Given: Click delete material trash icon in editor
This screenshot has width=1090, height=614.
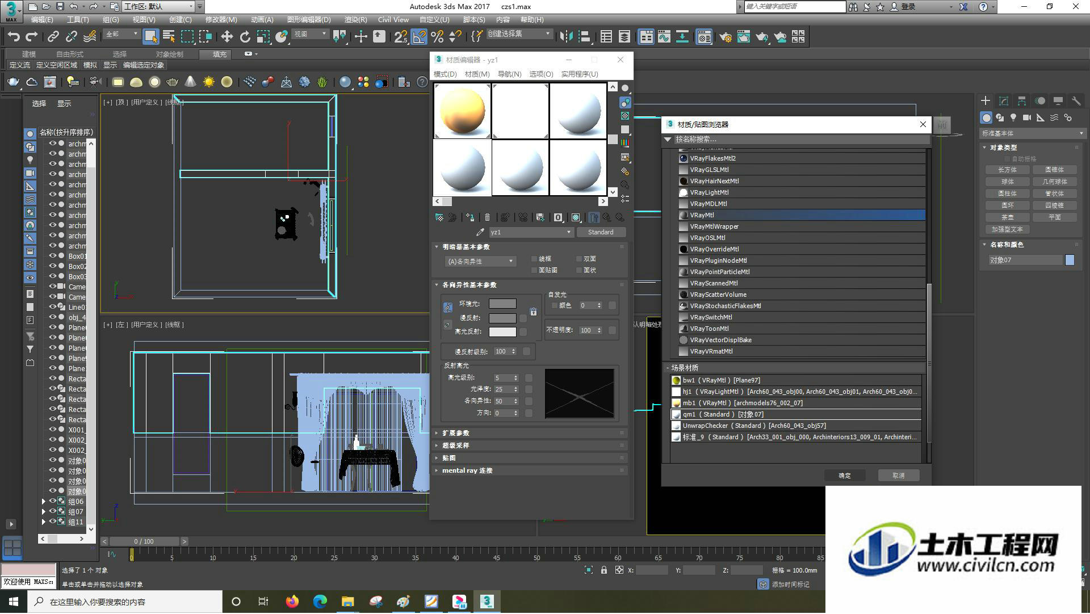Looking at the screenshot, I should (487, 217).
